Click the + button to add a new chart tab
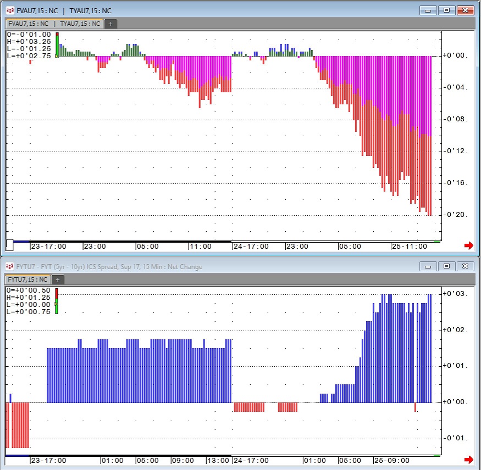 click(110, 24)
